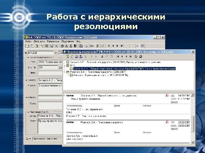Click the Содерж. text area in the card
This screenshot has width=205, height=153.
tap(50, 89)
